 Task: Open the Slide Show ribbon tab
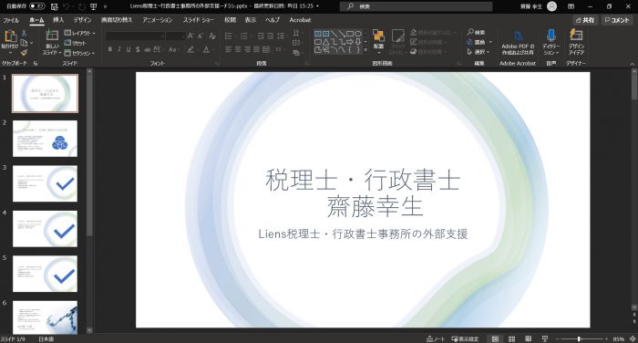click(199, 20)
